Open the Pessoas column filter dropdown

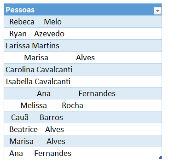click(157, 11)
